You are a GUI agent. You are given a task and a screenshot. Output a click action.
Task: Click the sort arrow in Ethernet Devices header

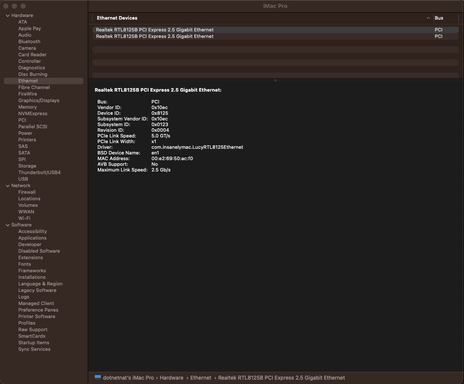pos(428,18)
